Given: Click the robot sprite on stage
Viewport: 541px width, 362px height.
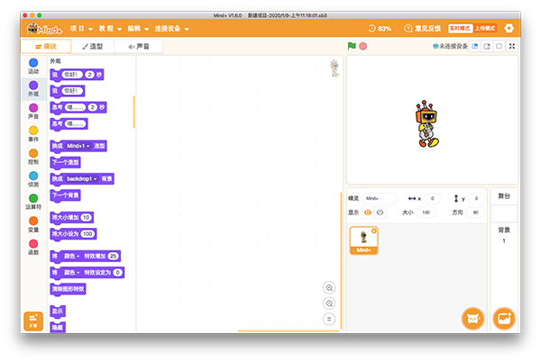Looking at the screenshot, I should point(427,124).
